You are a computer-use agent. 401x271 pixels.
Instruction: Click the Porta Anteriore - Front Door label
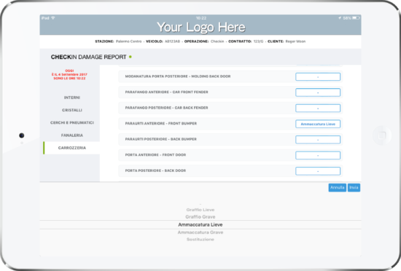tap(155, 154)
